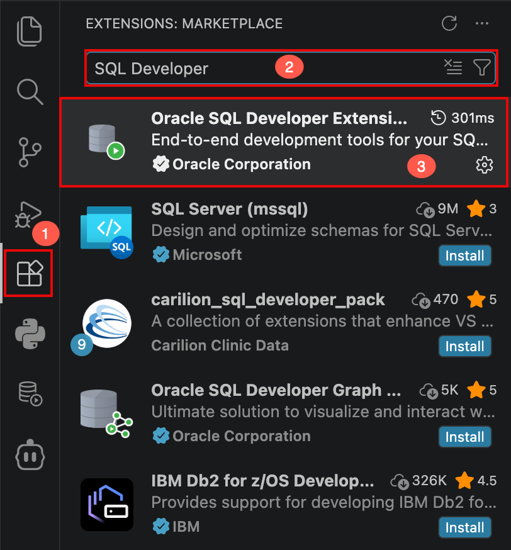Open carilion_sql_developer_pack entry
Screen dimensions: 511x550
[x=284, y=323]
